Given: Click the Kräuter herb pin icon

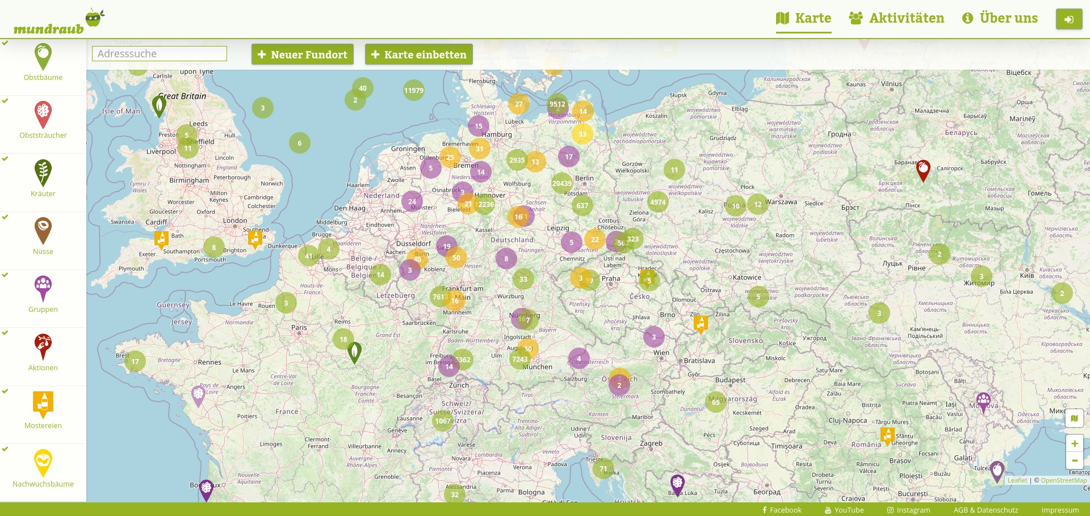Looking at the screenshot, I should (x=43, y=172).
